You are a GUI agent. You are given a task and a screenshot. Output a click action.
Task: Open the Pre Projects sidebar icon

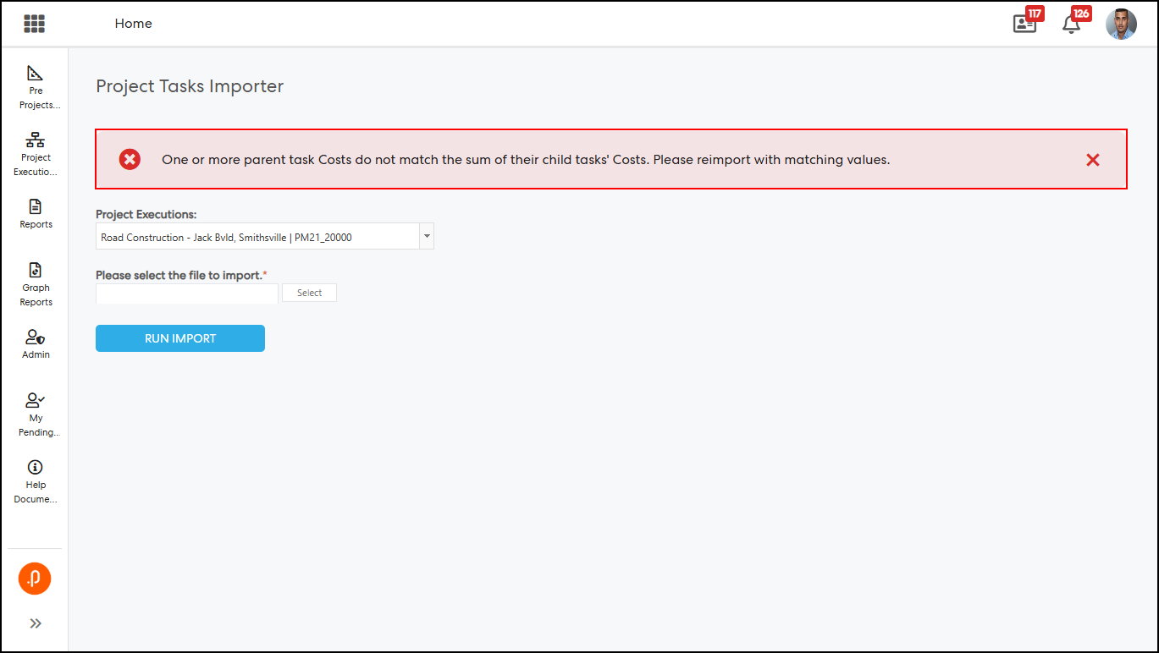pos(36,74)
